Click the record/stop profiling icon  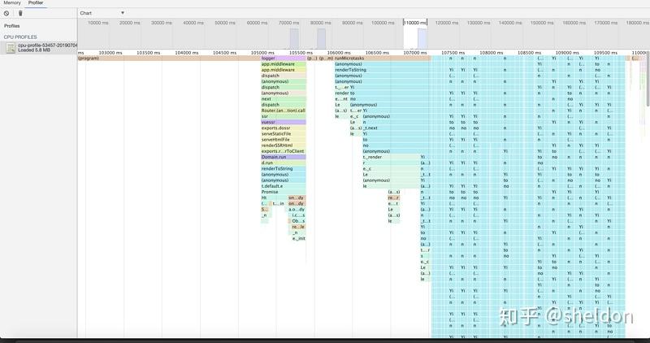pos(6,13)
